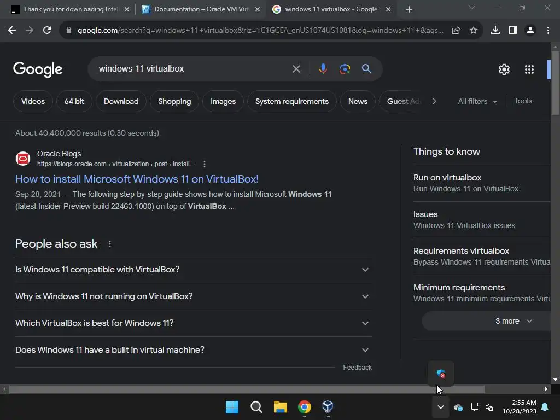Click the Oracle Blogs favicon
The height and width of the screenshot is (420, 560).
pos(23,159)
